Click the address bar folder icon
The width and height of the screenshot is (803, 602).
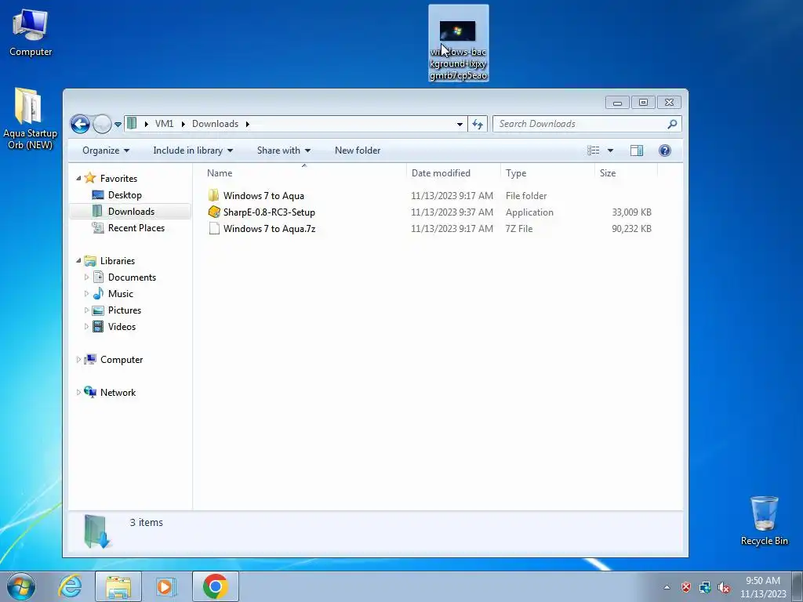coord(132,123)
